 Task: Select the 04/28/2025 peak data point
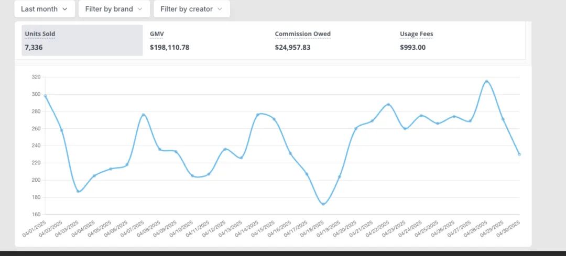(x=486, y=82)
